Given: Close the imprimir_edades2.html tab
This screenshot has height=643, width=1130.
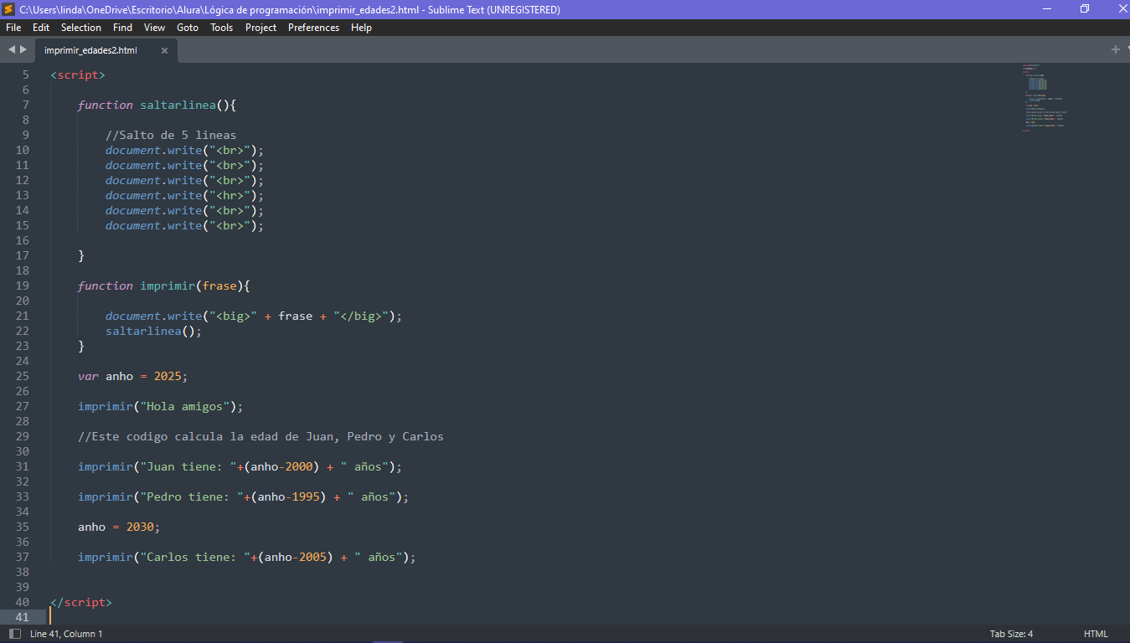Looking at the screenshot, I should click(164, 51).
